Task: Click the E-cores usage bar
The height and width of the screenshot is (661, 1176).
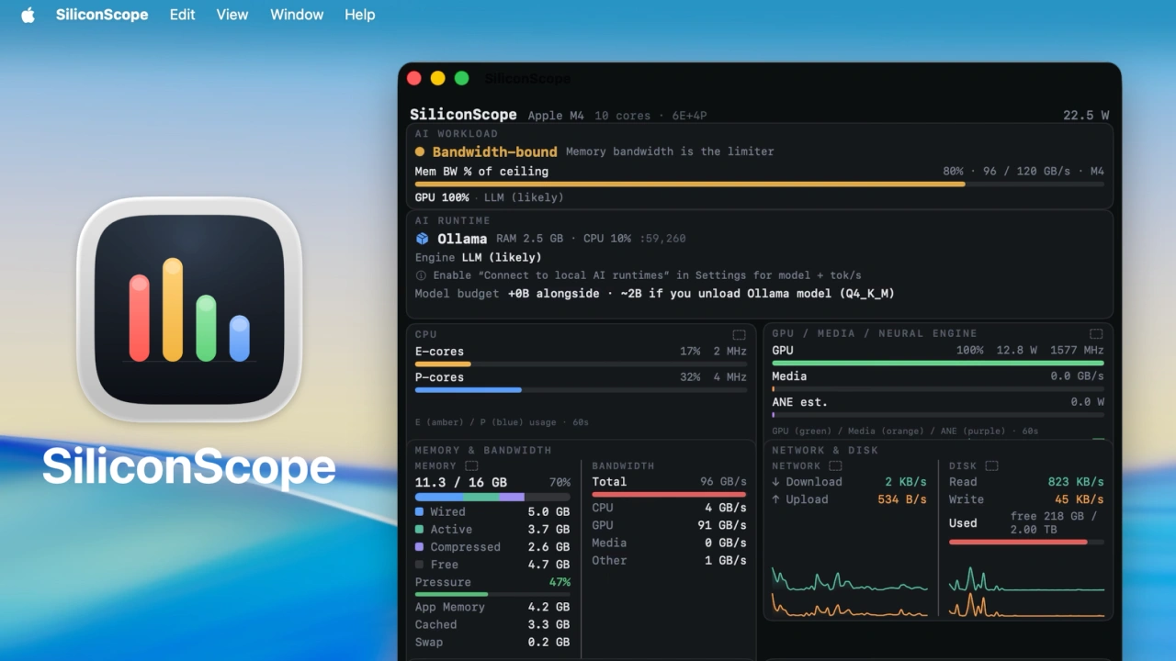Action: pyautogui.click(x=581, y=364)
